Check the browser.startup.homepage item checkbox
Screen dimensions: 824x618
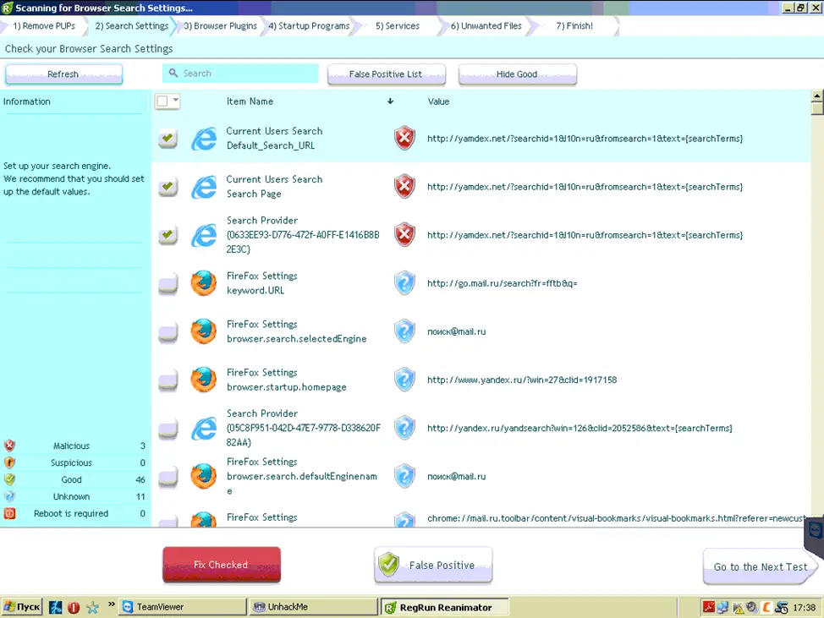(x=168, y=380)
